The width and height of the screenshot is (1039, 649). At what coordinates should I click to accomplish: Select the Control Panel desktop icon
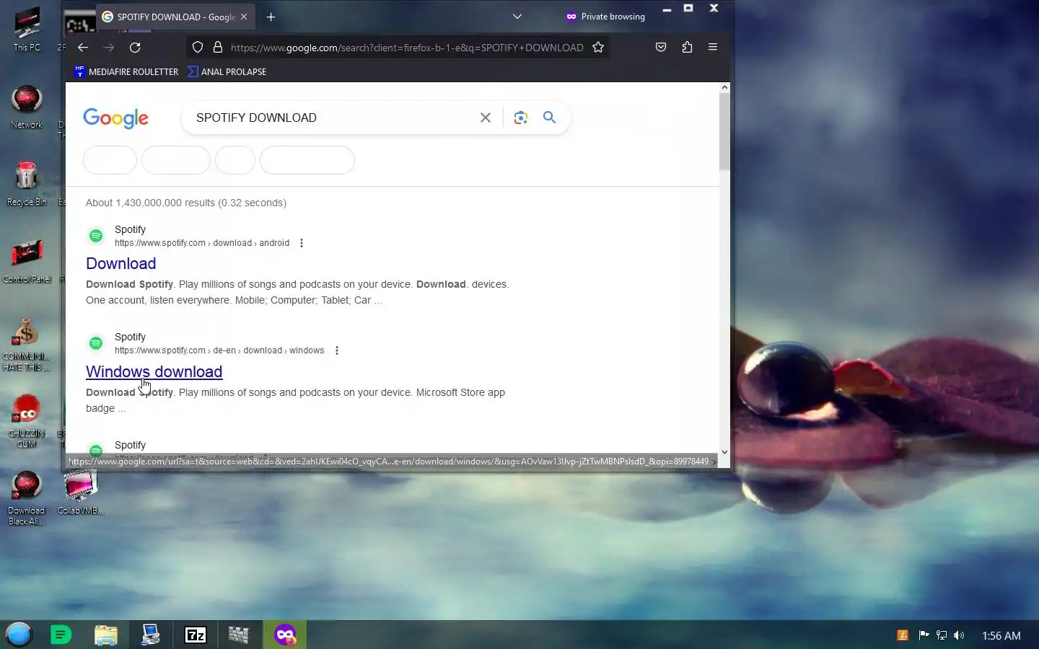click(27, 261)
